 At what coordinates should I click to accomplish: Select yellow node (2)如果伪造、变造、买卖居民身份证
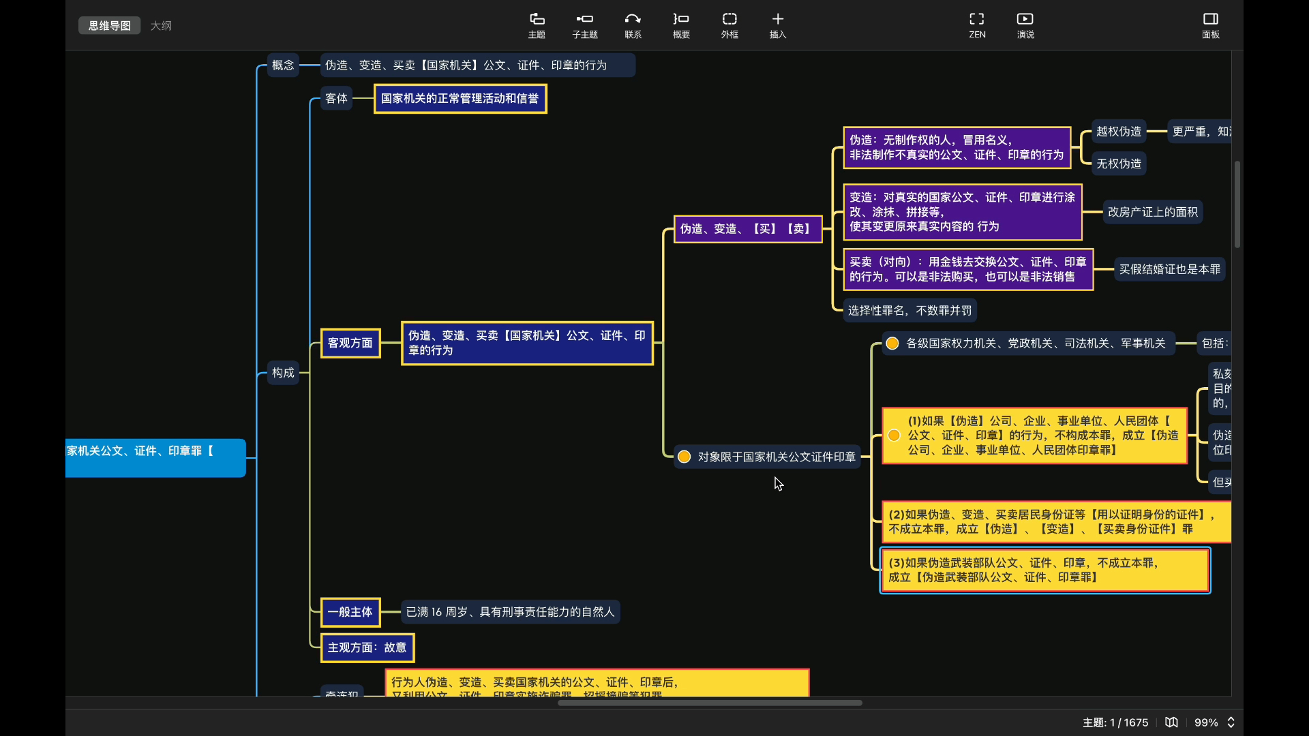pos(1056,522)
